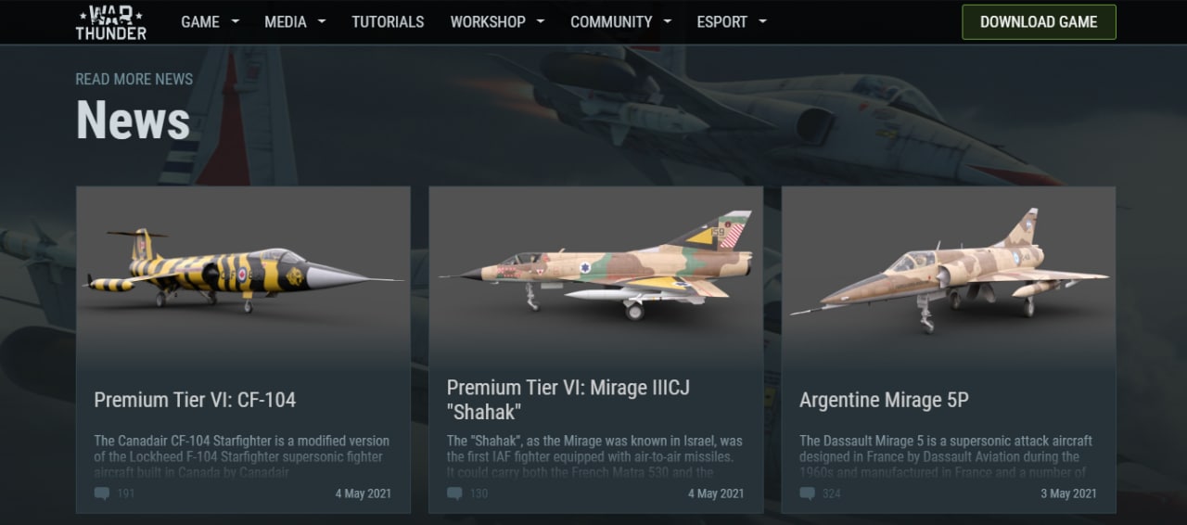Open comments icon on Argentine Mirage 5P article
The width and height of the screenshot is (1187, 525).
(807, 493)
